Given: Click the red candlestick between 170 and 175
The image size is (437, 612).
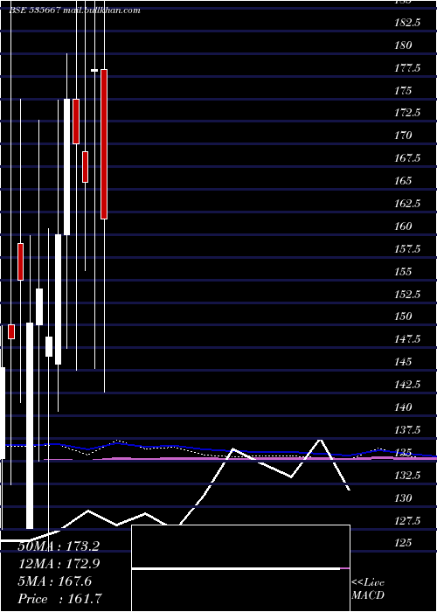Looking at the screenshot, I should tap(76, 122).
